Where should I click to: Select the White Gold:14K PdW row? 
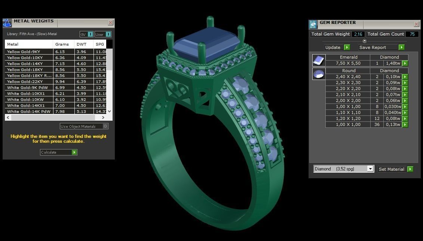point(56,111)
